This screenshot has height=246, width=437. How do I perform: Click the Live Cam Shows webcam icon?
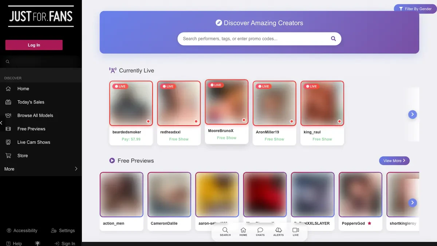tap(8, 142)
